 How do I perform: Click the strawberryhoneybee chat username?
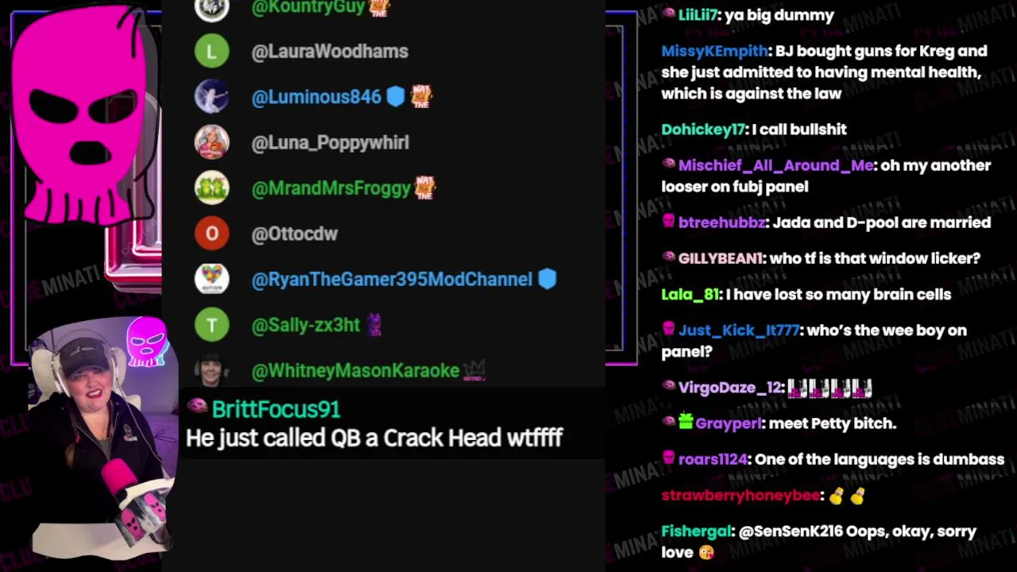click(741, 496)
